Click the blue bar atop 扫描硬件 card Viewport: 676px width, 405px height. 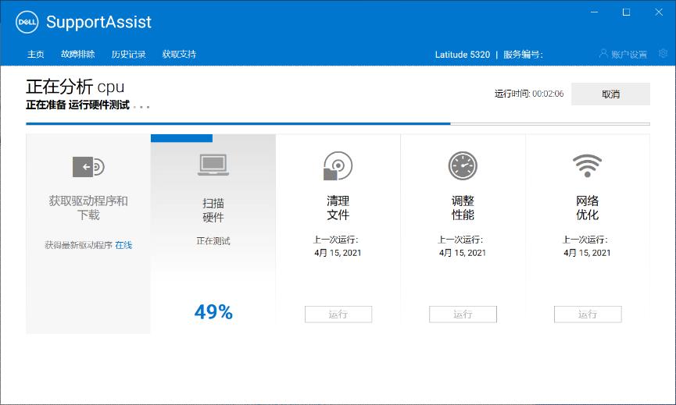point(181,138)
